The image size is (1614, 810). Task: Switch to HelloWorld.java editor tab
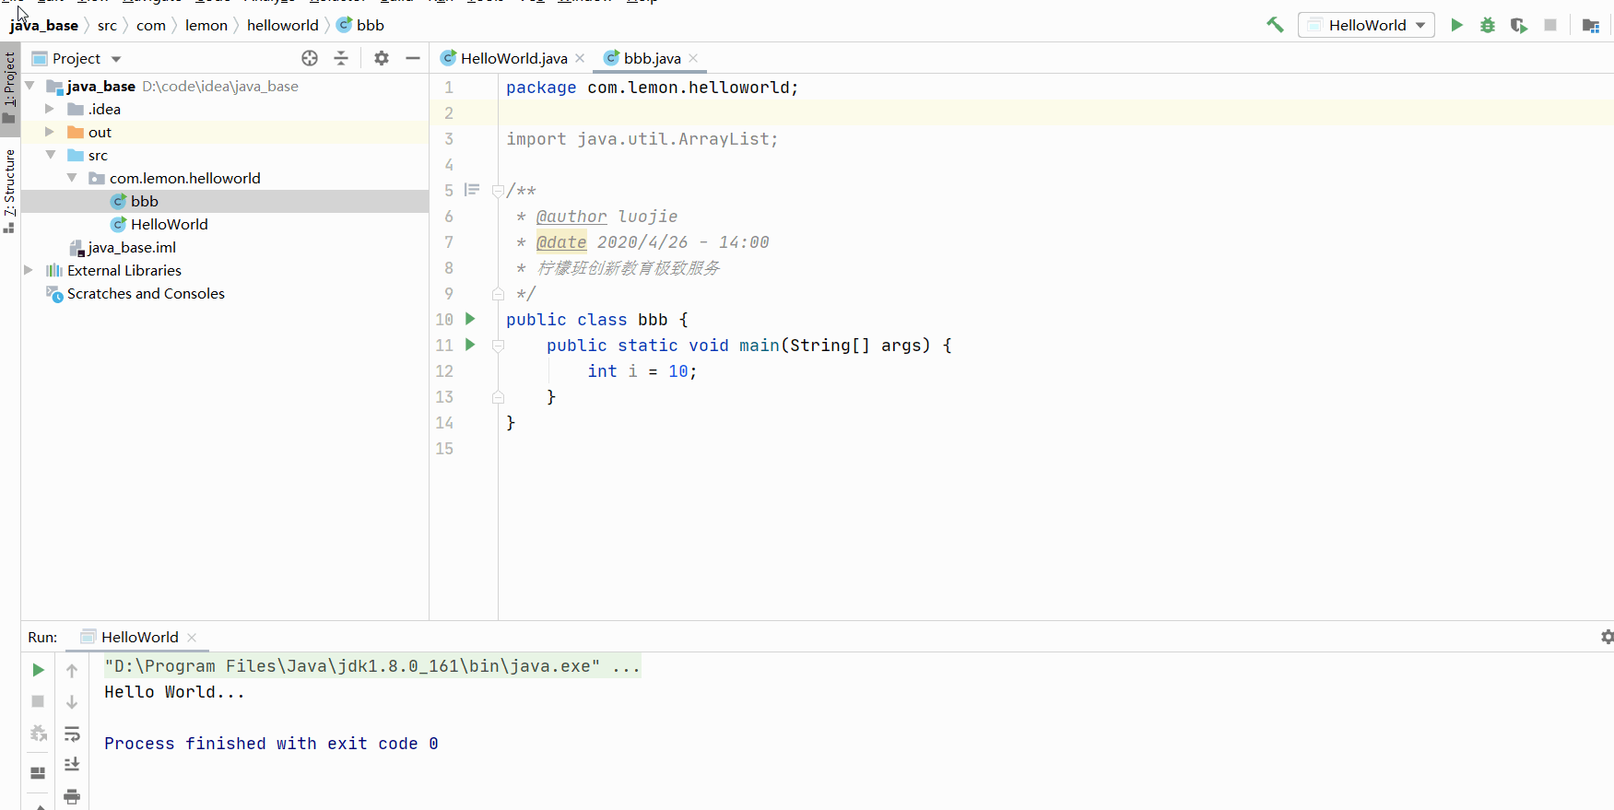pyautogui.click(x=513, y=58)
